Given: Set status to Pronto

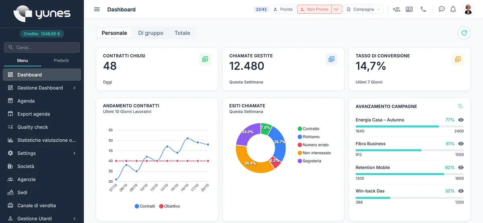Looking at the screenshot, I should [283, 9].
